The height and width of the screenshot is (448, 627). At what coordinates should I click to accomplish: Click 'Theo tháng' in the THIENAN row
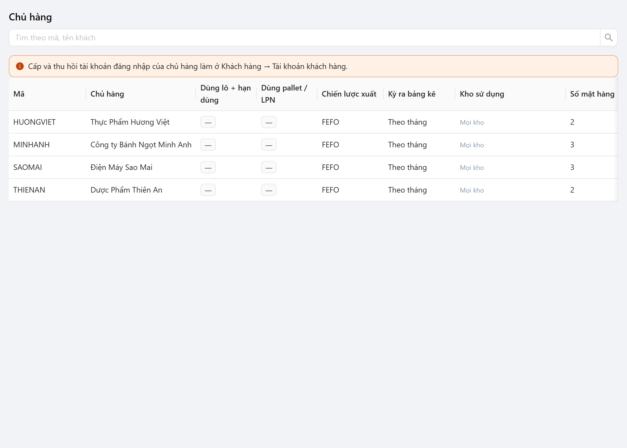point(407,190)
